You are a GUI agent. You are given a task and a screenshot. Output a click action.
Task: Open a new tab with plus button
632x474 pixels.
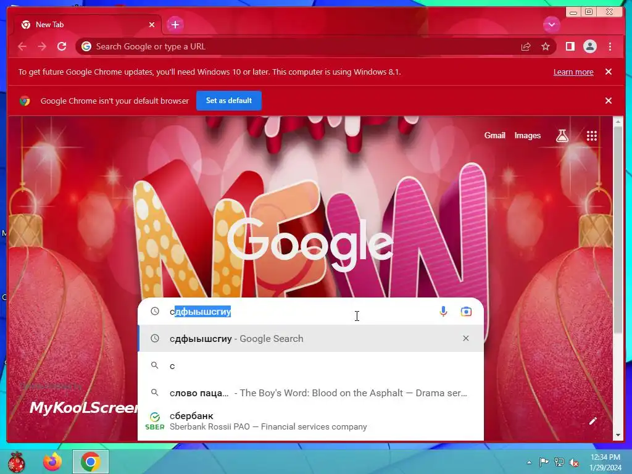(x=175, y=25)
